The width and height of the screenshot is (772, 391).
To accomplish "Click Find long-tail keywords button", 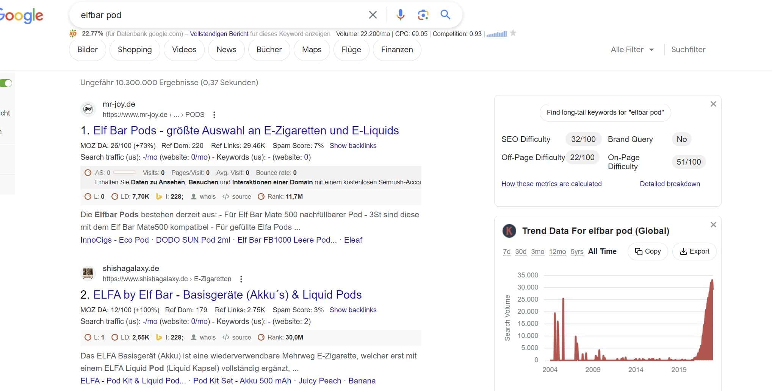I will 605,112.
